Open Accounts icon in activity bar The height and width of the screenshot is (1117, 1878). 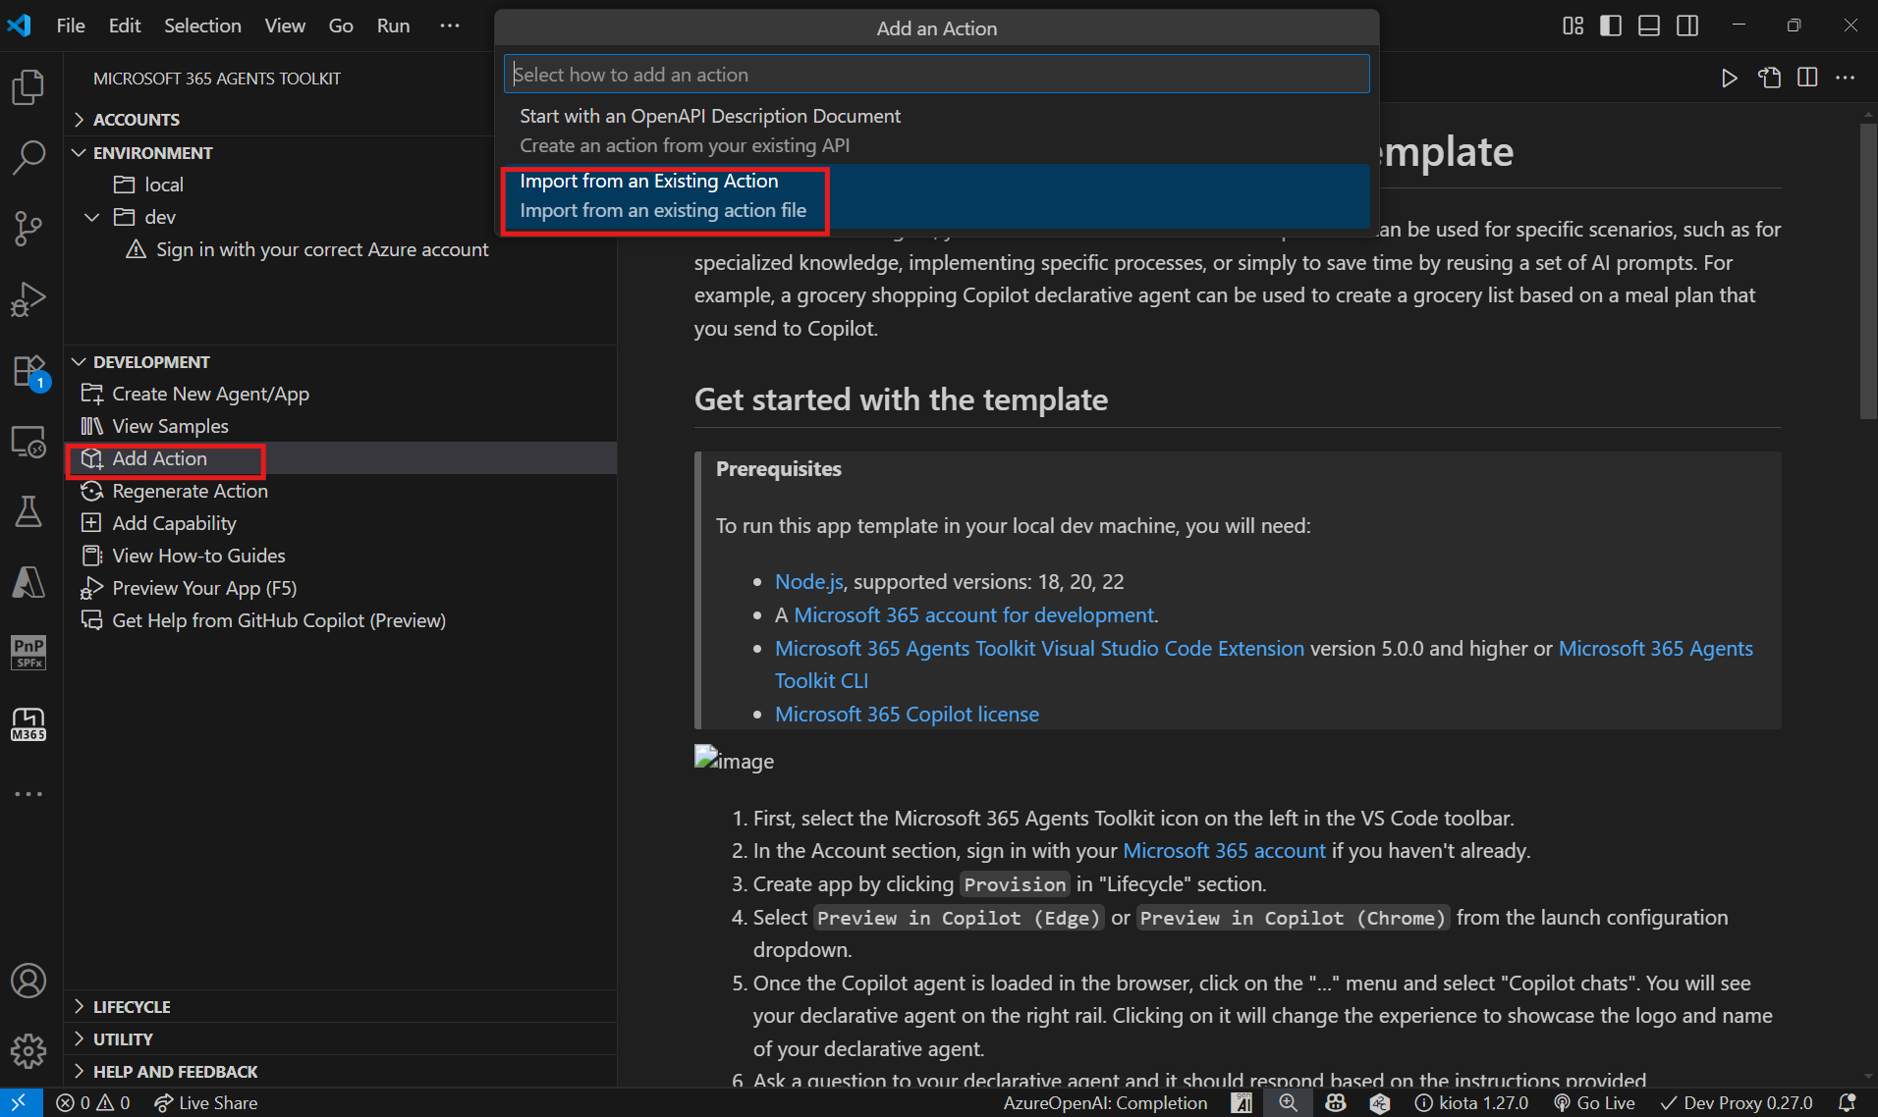28,981
